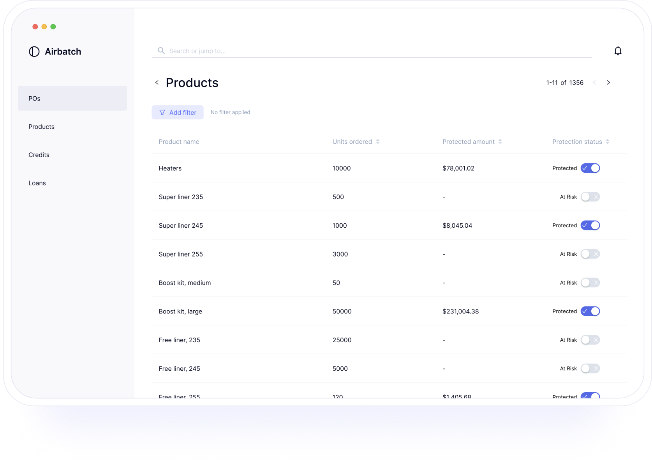Toggle Super liner 245 protection switch
This screenshot has width=652, height=467.
coord(590,225)
